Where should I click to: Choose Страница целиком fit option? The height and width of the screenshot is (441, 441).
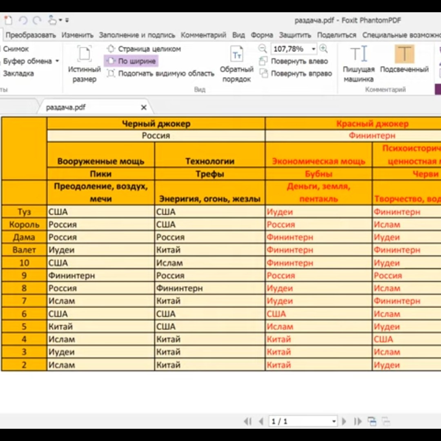pyautogui.click(x=144, y=49)
